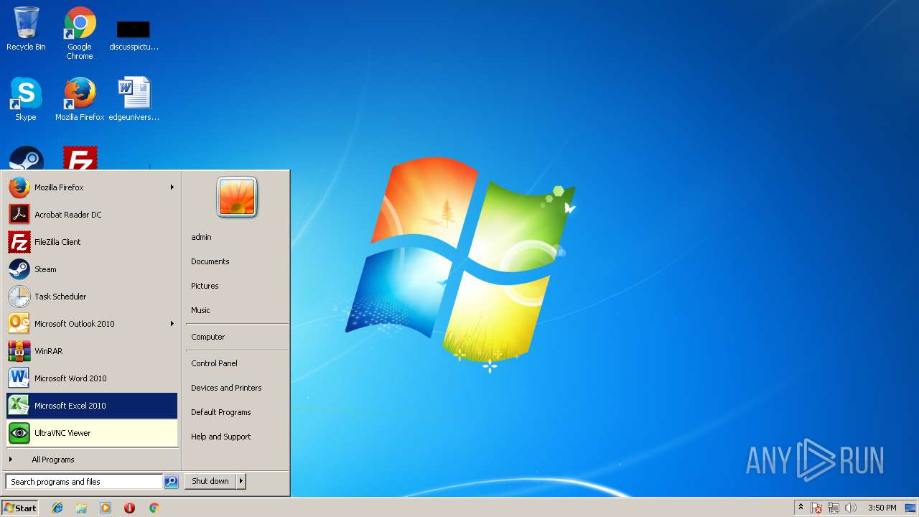The width and height of the screenshot is (919, 517).
Task: Open Chrome from the taskbar
Action: pyautogui.click(x=154, y=508)
